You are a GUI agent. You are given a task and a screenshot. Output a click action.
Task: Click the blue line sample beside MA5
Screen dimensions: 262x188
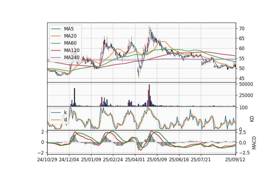tap(56, 29)
